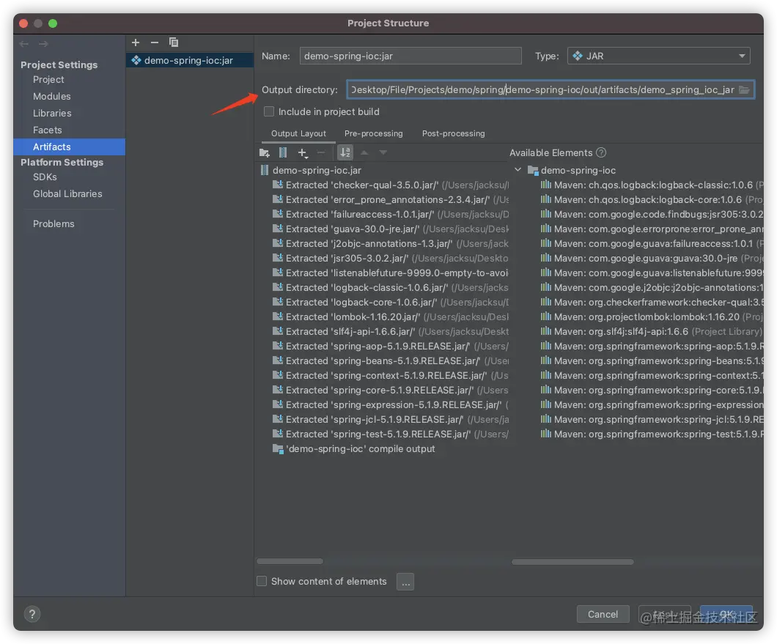777x644 pixels.
Task: Select demo-spring-ioc:jar in the artifact list
Action: (189, 60)
